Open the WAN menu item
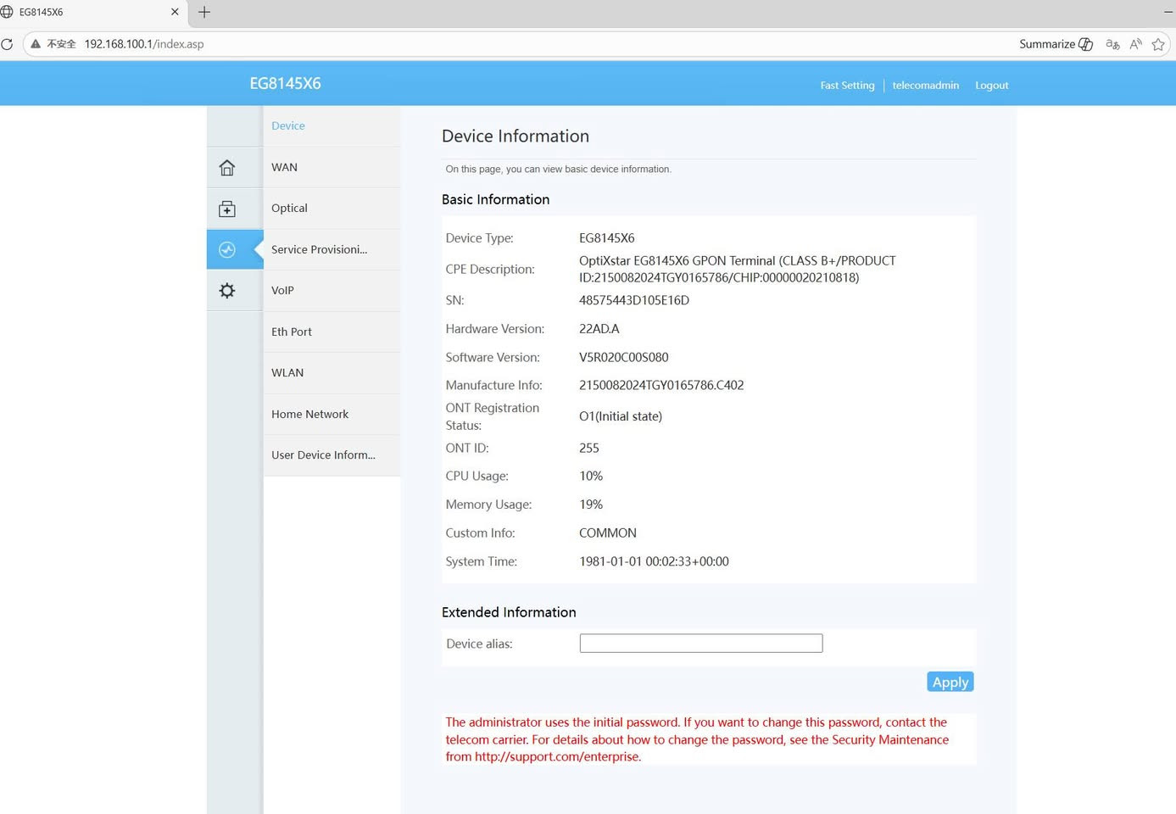 coord(284,167)
